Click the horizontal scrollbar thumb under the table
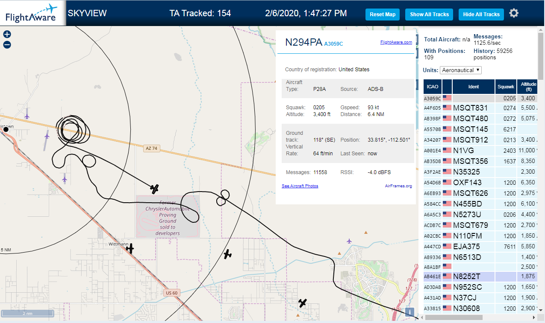Viewport: 545px width, 323px height. (454, 317)
